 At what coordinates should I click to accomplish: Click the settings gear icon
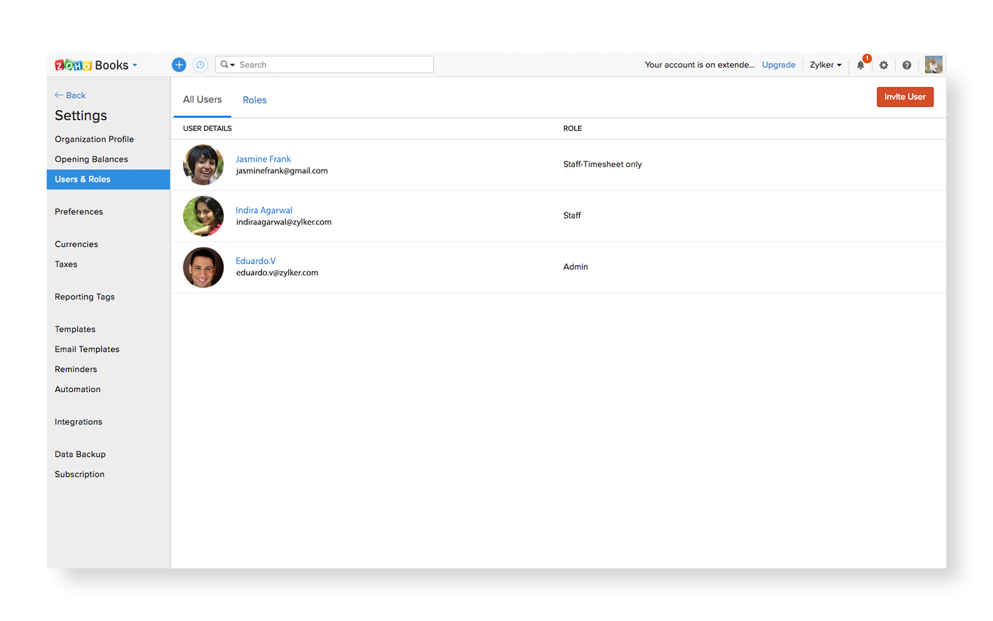pos(884,65)
